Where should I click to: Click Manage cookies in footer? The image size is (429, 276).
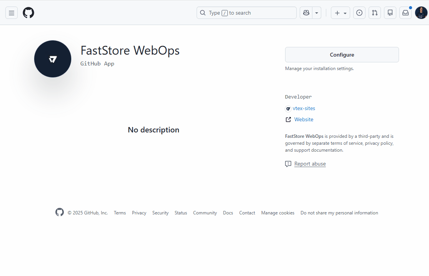pos(277,213)
